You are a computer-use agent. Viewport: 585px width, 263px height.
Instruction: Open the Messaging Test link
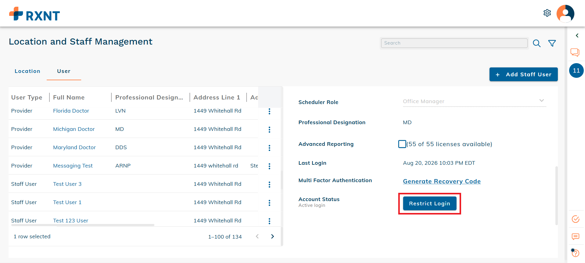(73, 166)
